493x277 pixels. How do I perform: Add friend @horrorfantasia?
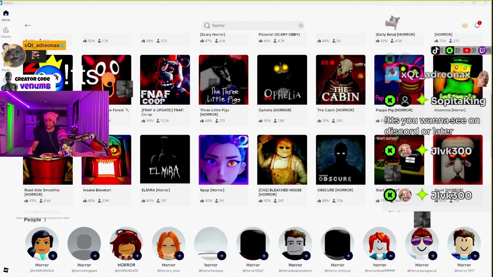(x=221, y=256)
